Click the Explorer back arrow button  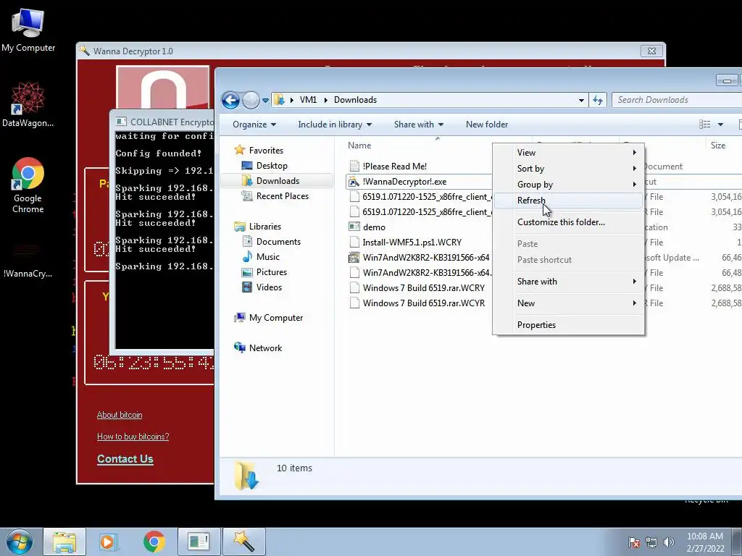(230, 100)
